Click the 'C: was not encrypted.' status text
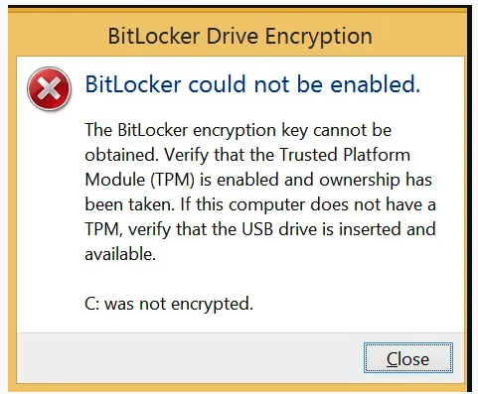478x394 pixels. [169, 304]
